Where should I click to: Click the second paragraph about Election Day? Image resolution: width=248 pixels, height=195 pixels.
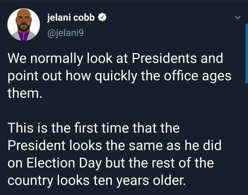pos(114,154)
